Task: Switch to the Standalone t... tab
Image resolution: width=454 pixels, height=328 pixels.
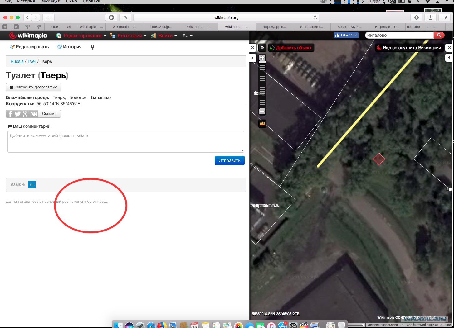Action: (x=311, y=27)
